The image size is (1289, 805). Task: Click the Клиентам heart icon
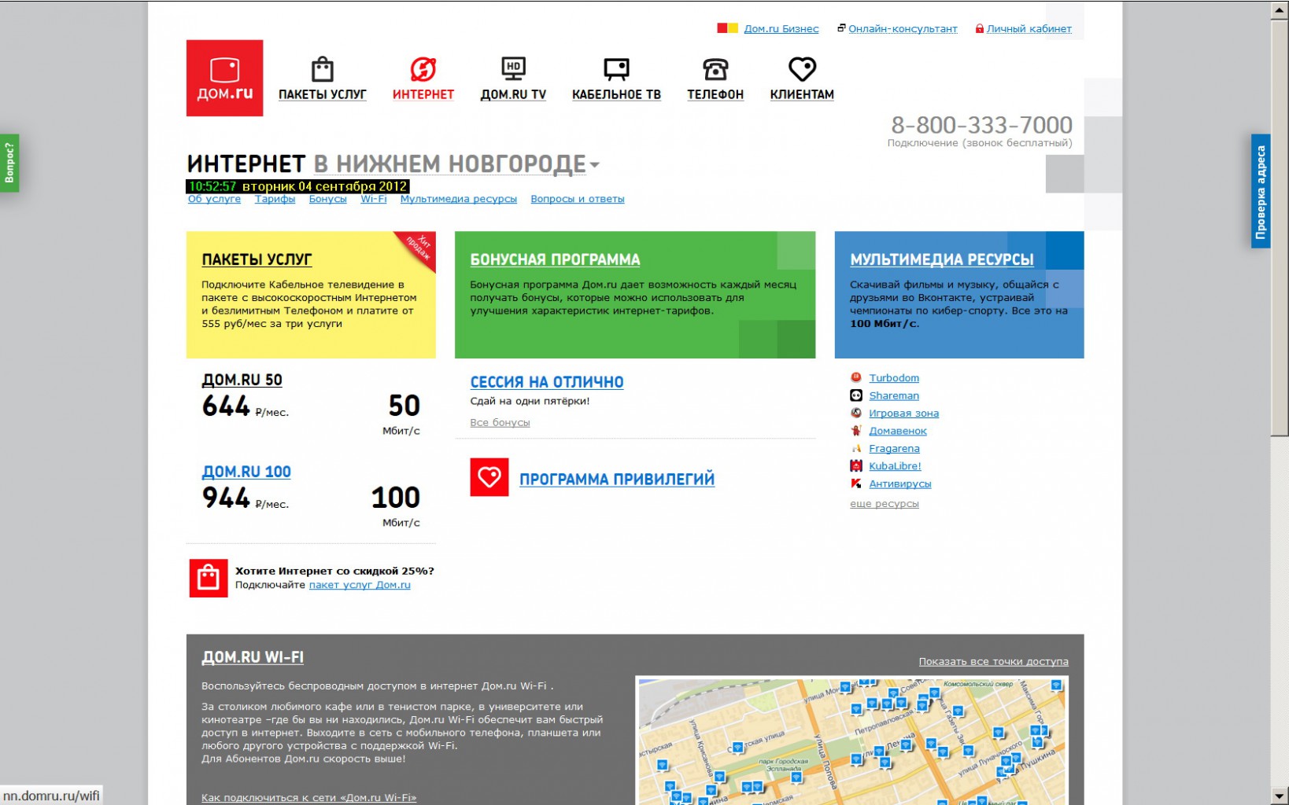click(802, 69)
